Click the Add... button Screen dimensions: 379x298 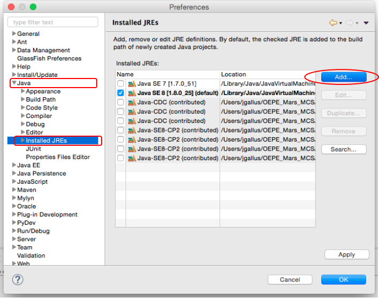(x=344, y=77)
